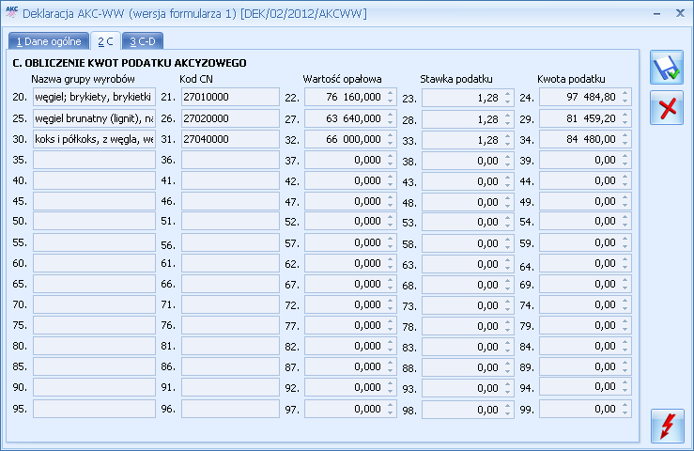Open the 3 C-D tab
The image size is (694, 451).
click(143, 41)
